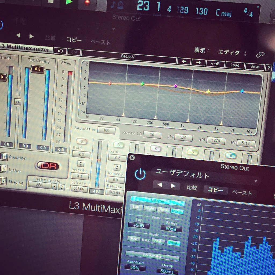This screenshot has height=275, width=275.
Task: Click the first band Release value 598.66
Action: tap(79, 189)
